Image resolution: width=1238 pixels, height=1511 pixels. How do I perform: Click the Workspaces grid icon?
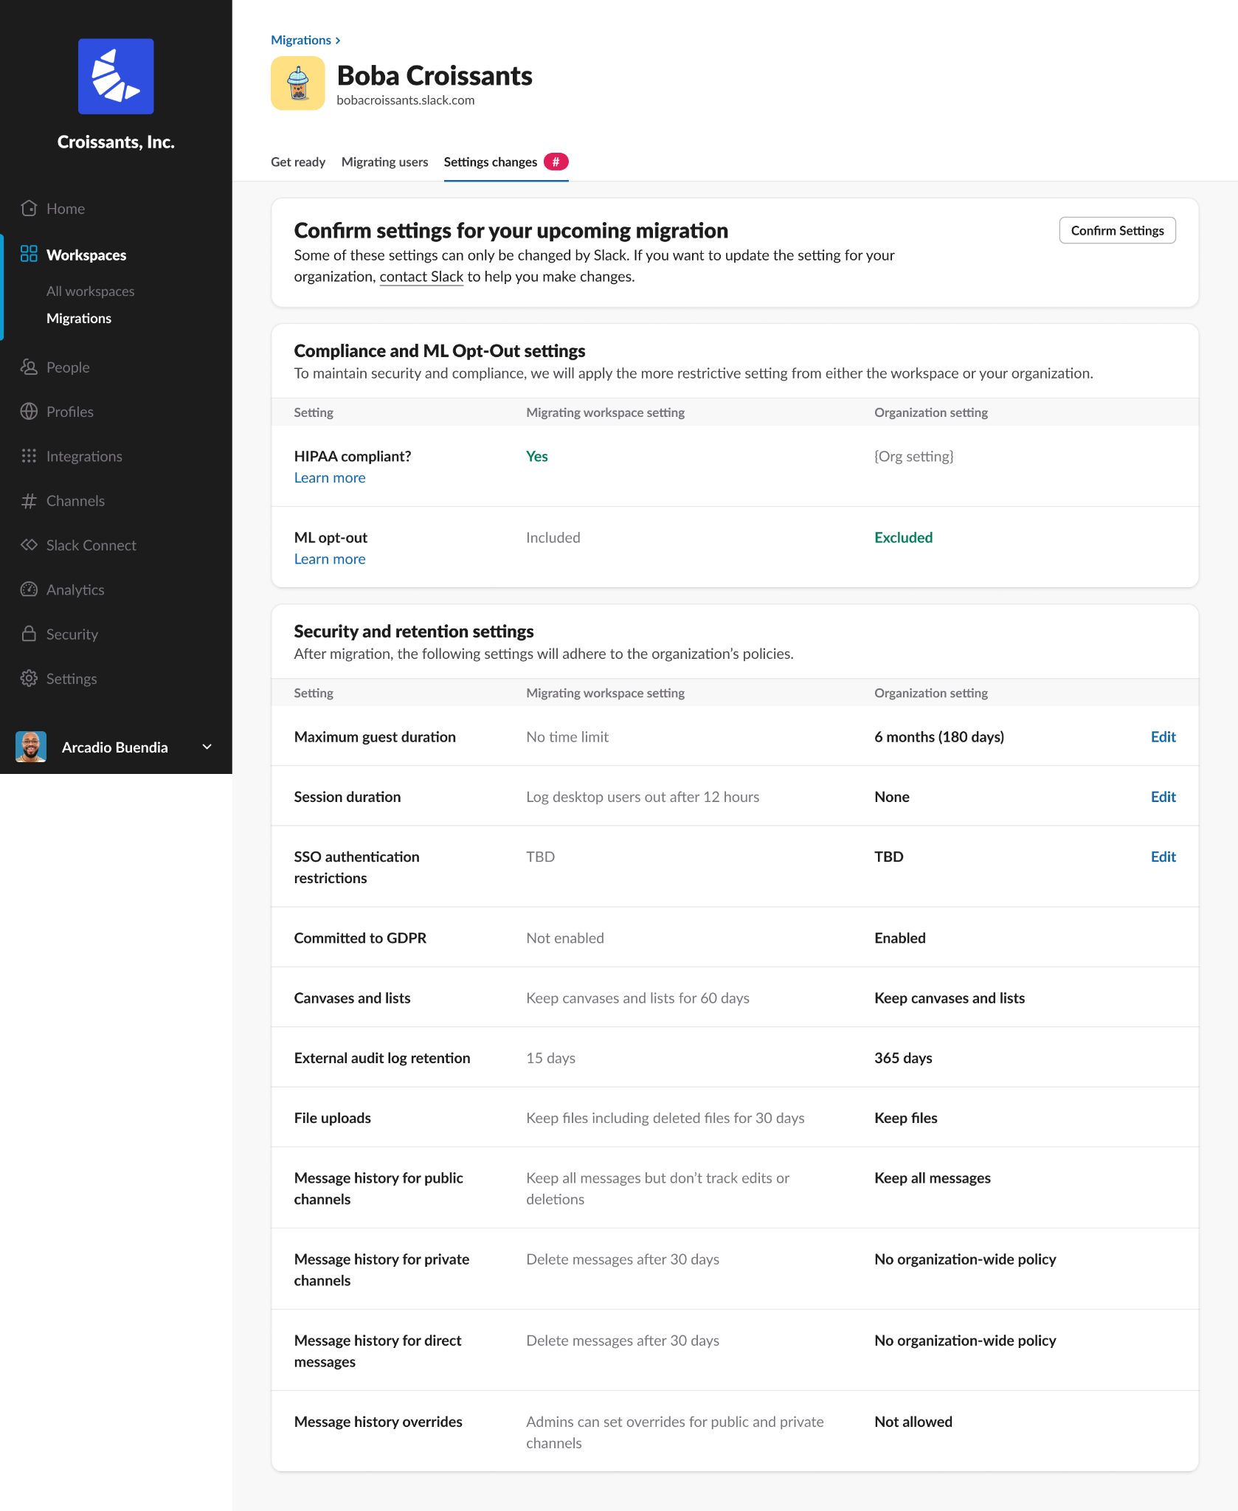(29, 255)
